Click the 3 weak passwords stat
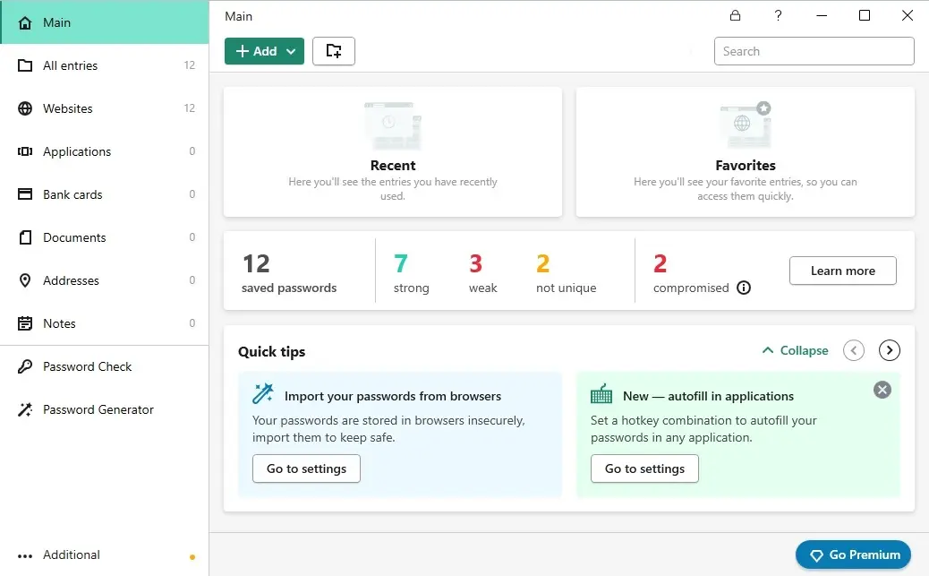Screen dimensions: 929x576 483,273
